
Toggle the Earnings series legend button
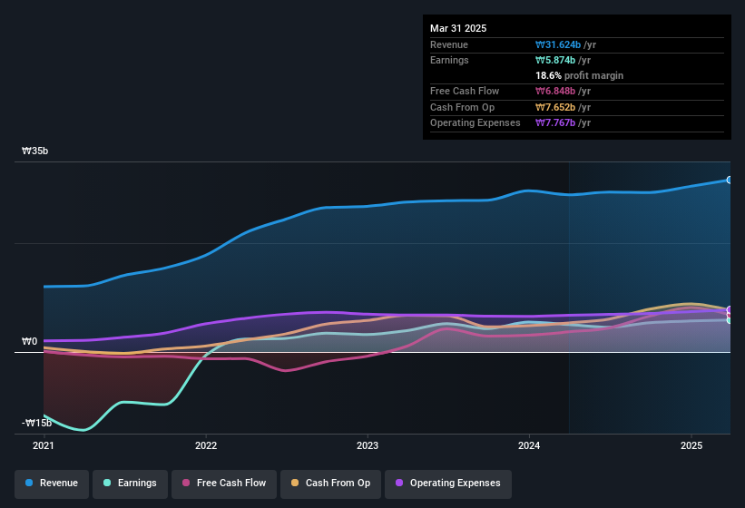[x=130, y=484]
